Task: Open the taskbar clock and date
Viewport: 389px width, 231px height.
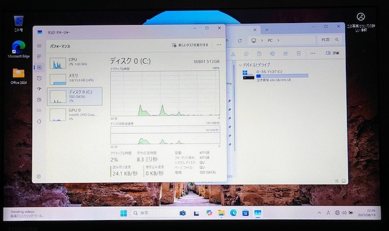Action: (366, 213)
